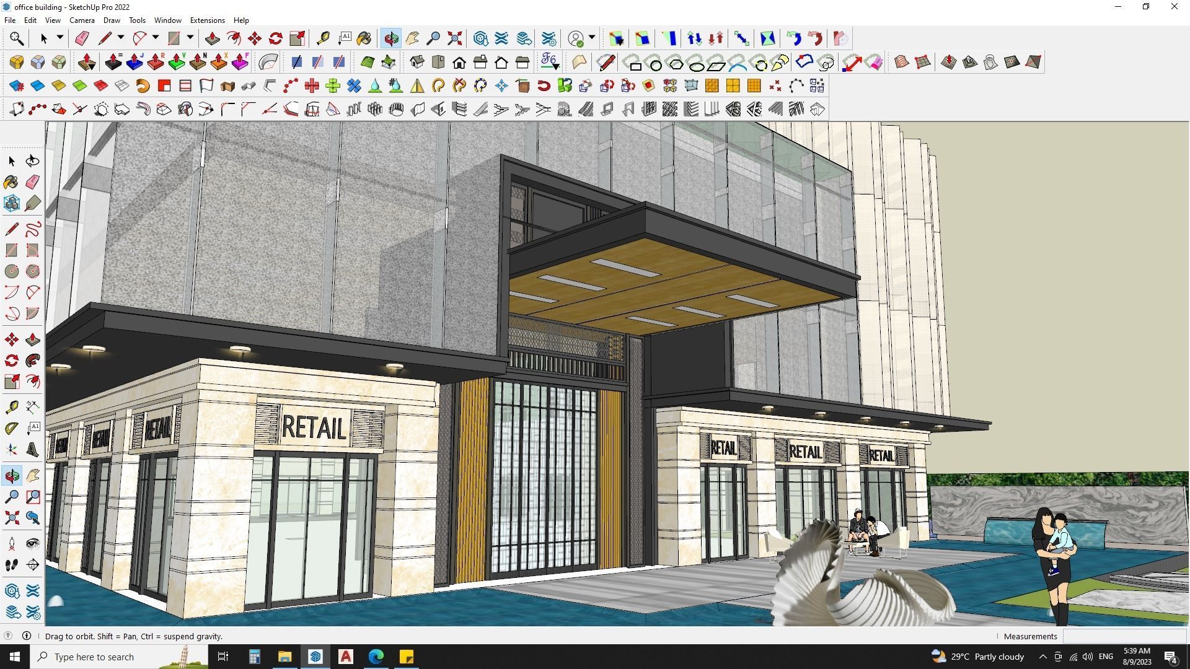The height and width of the screenshot is (669, 1190).
Task: Open the Window menu
Action: 168,20
